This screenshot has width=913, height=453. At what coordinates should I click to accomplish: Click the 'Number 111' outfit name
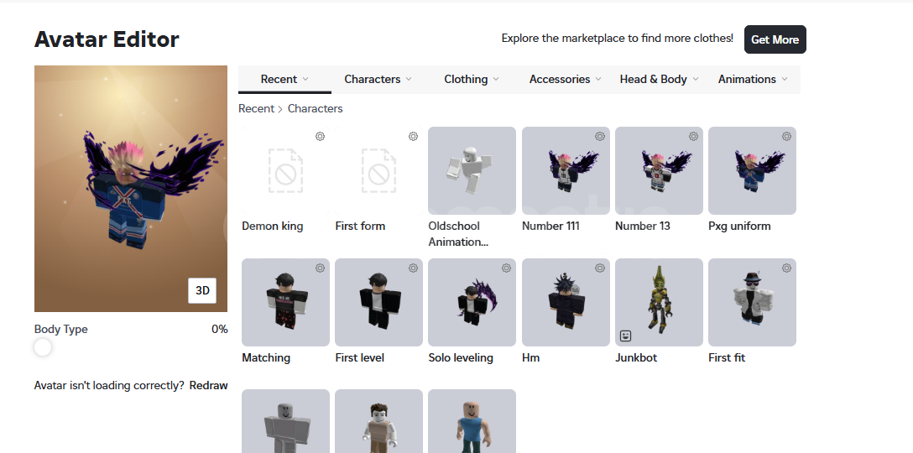[x=550, y=226]
